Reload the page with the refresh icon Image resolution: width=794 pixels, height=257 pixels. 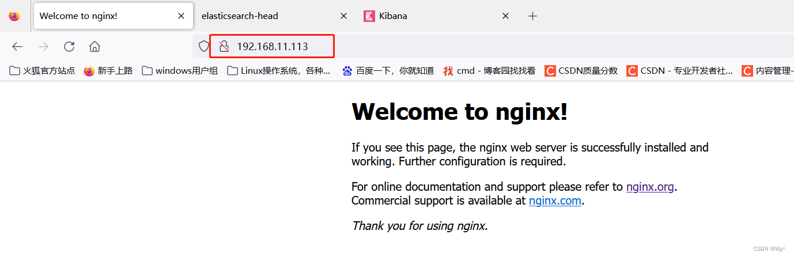(69, 47)
